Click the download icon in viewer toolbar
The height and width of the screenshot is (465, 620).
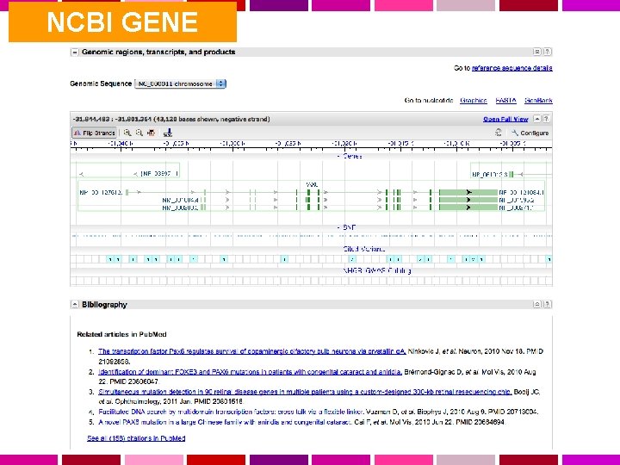[x=168, y=133]
